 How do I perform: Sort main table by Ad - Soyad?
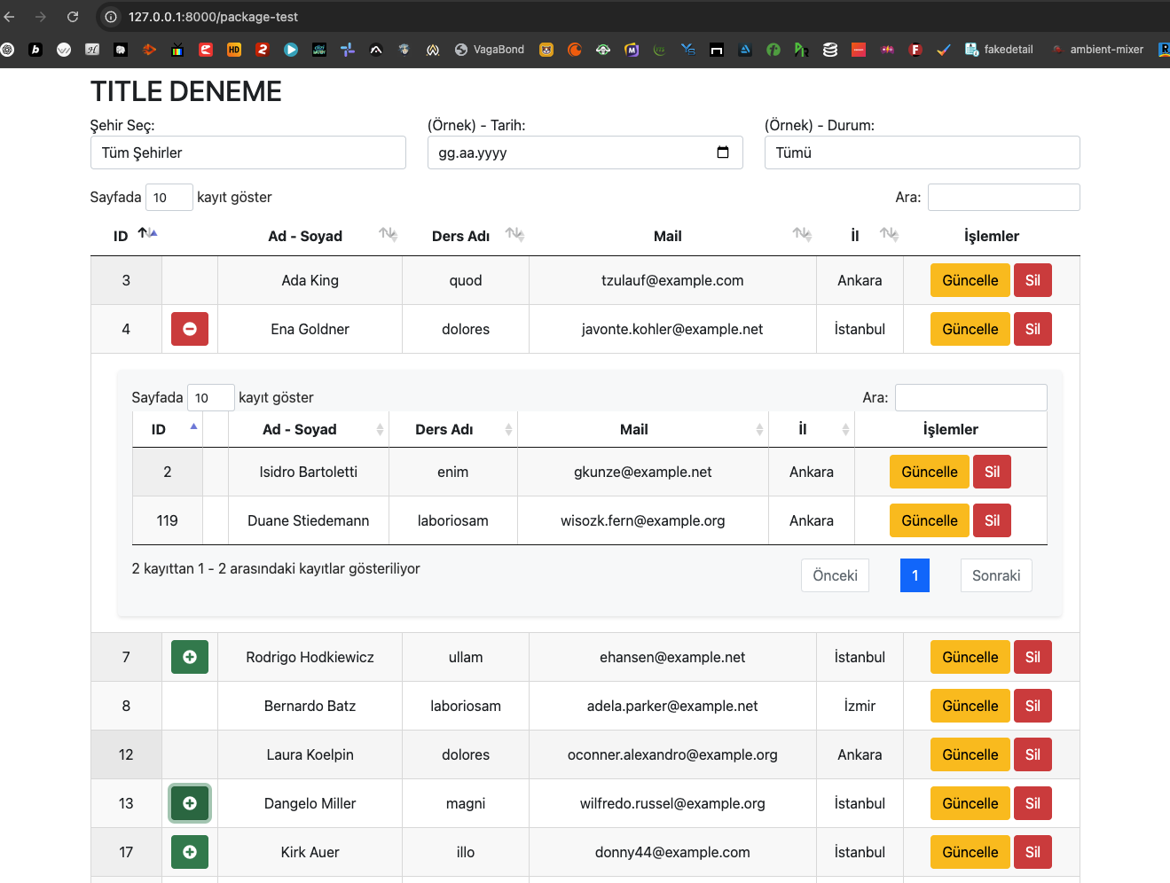[305, 236]
